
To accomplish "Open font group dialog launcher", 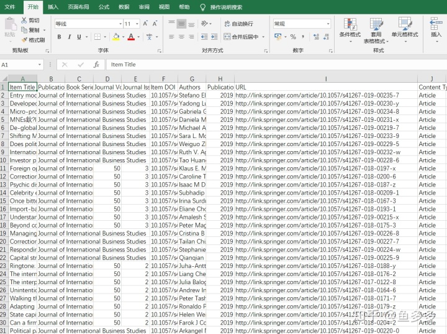I will pyautogui.click(x=160, y=51).
